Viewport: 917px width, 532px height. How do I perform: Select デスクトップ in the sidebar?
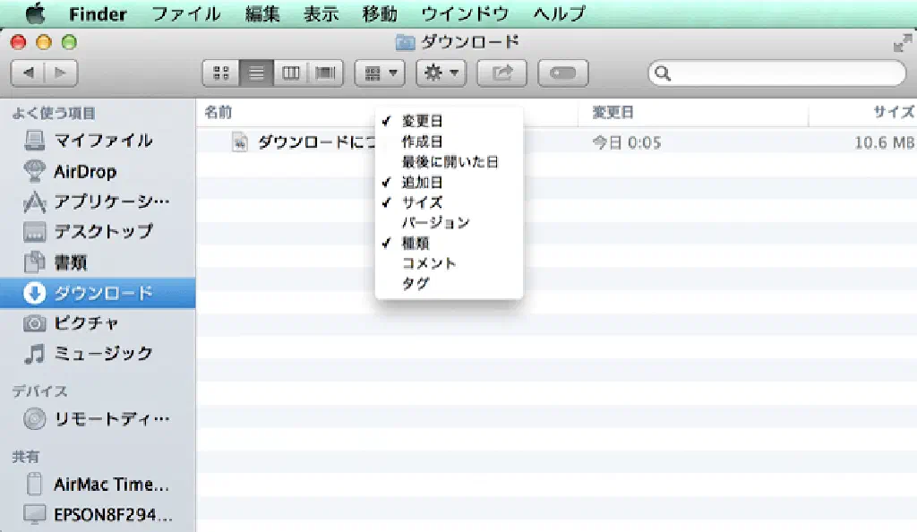coord(103,231)
